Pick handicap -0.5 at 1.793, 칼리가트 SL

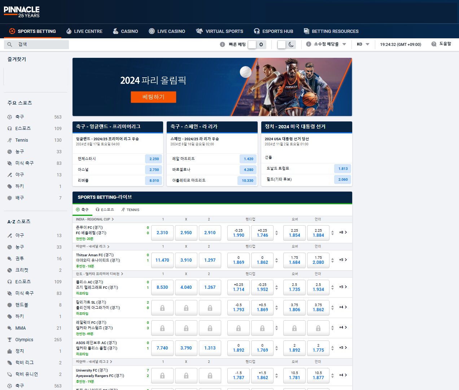[x=239, y=307]
